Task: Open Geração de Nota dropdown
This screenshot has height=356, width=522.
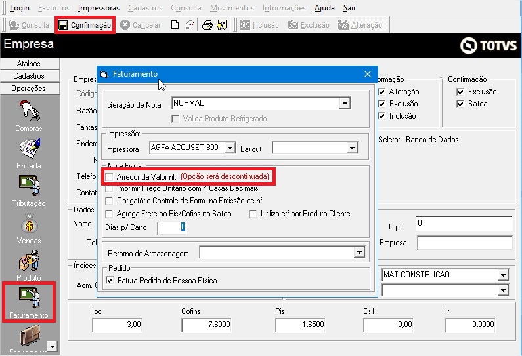Action: pos(345,104)
